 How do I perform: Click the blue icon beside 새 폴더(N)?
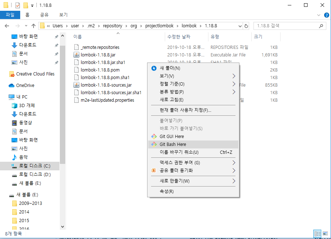pyautogui.click(x=154, y=68)
